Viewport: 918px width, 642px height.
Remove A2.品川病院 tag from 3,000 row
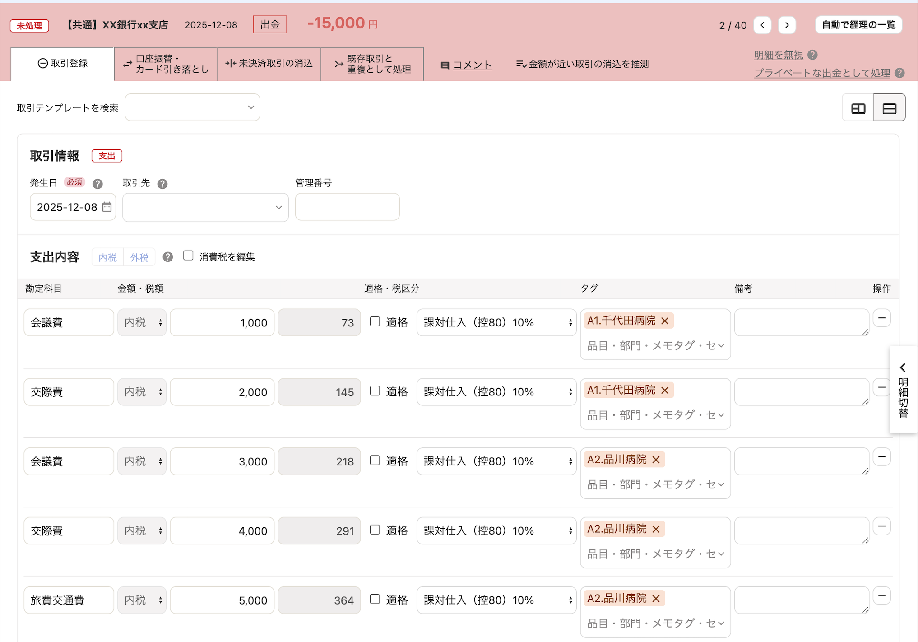pos(656,460)
